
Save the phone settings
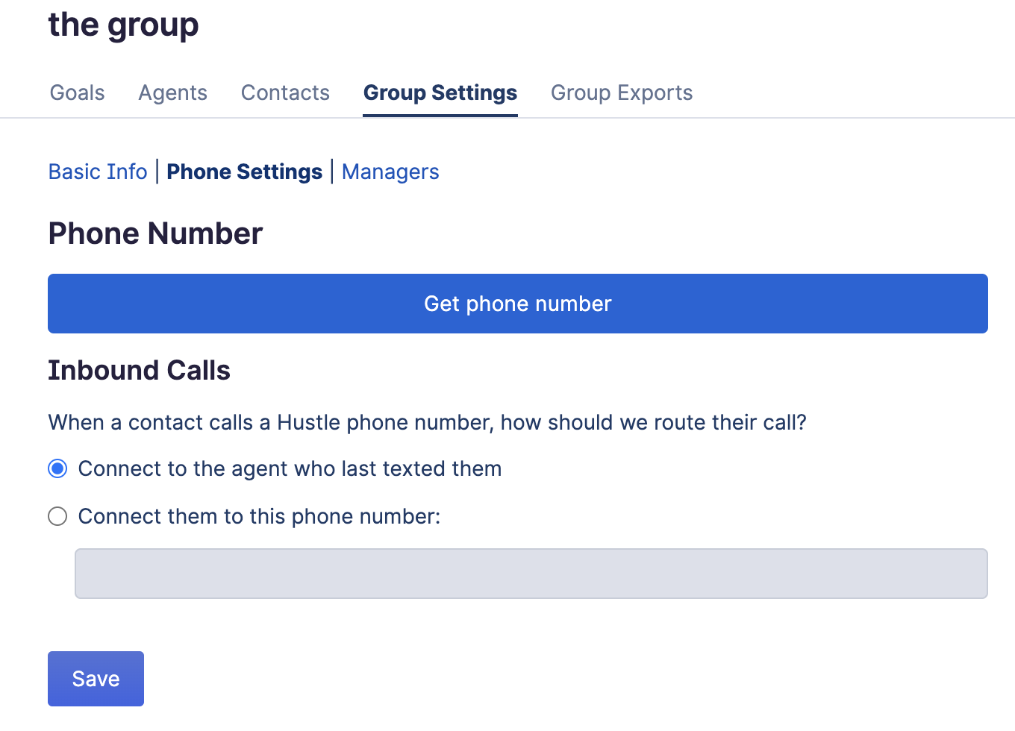tap(96, 679)
